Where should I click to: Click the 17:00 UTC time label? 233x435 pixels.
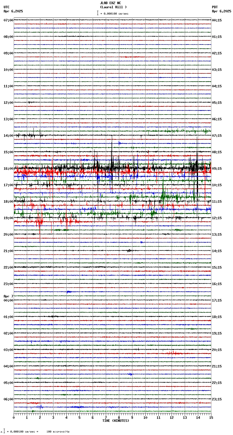8,185
